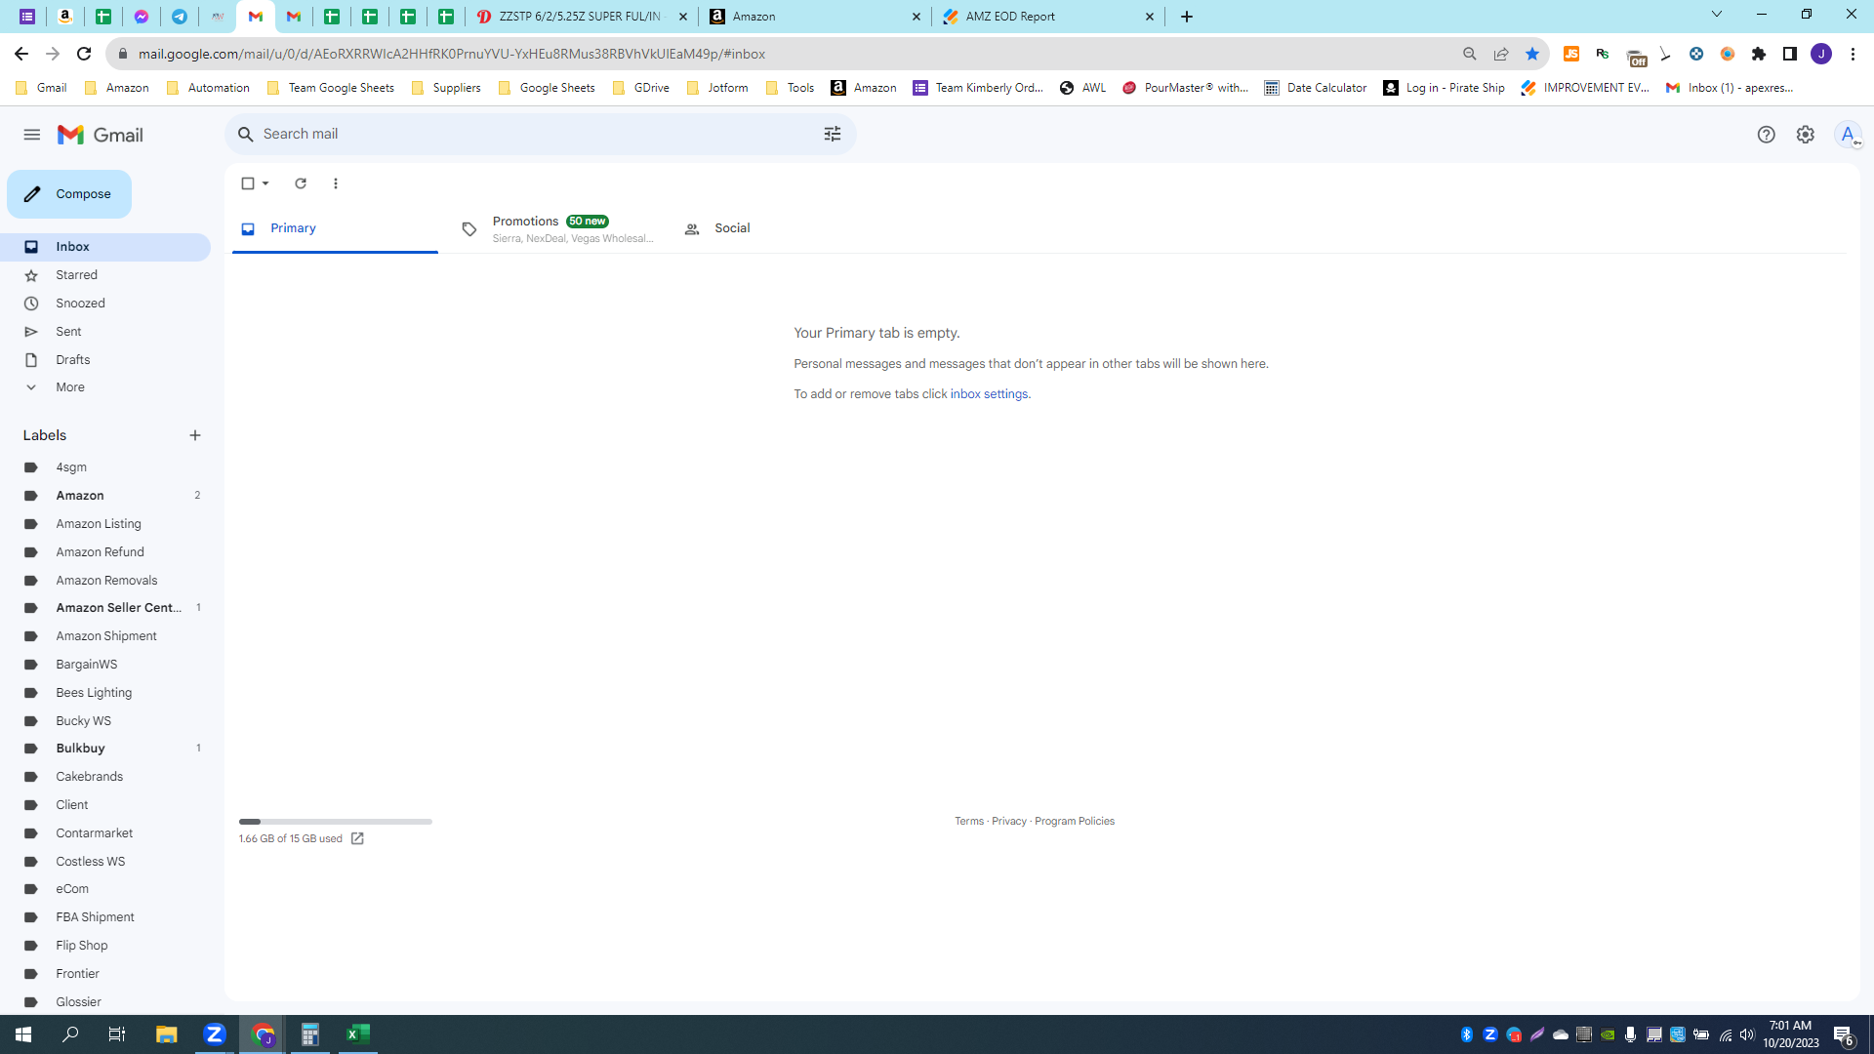Viewport: 1874px width, 1054px height.
Task: Open the Starred folder
Action: [x=105, y=275]
